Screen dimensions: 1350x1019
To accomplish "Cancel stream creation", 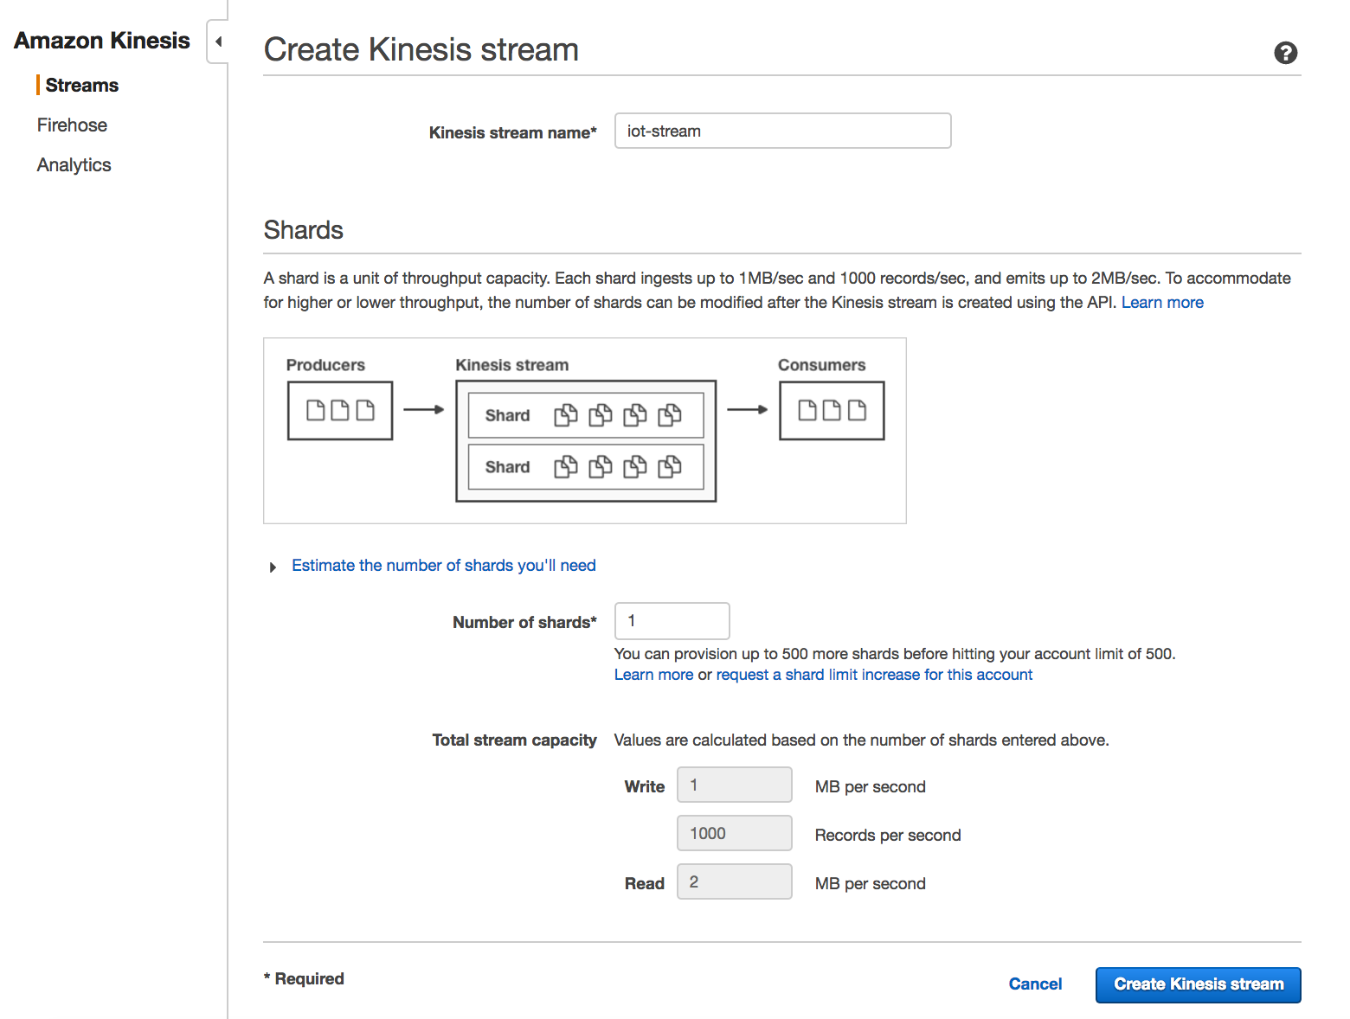I will click(x=1035, y=984).
